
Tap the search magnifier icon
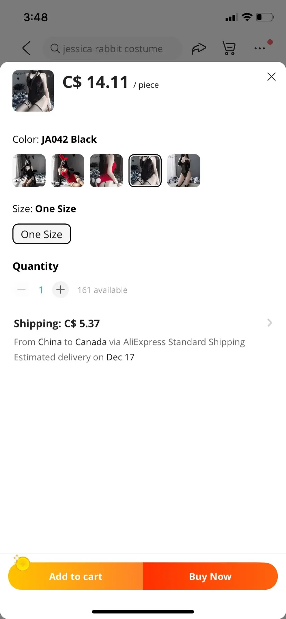(x=55, y=48)
